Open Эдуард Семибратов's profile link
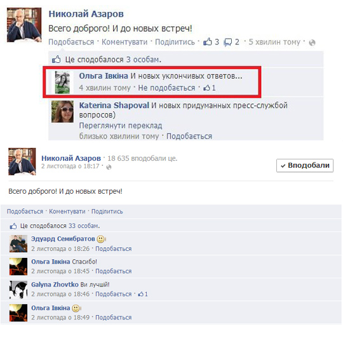Viewport: 343px width, 343px height. point(63,239)
